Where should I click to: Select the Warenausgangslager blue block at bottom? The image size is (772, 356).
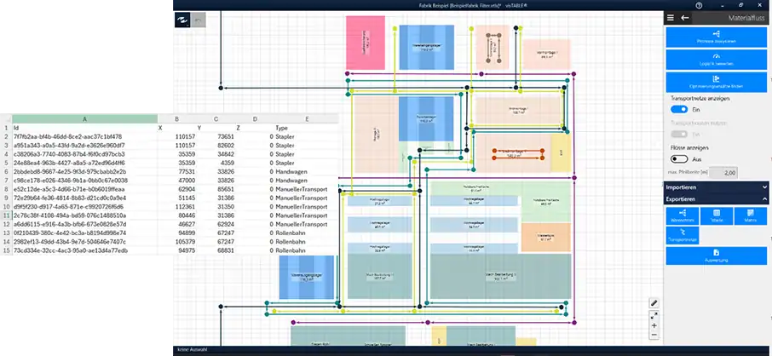tap(306, 278)
